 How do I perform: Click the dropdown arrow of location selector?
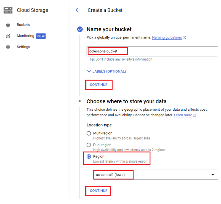213,175
